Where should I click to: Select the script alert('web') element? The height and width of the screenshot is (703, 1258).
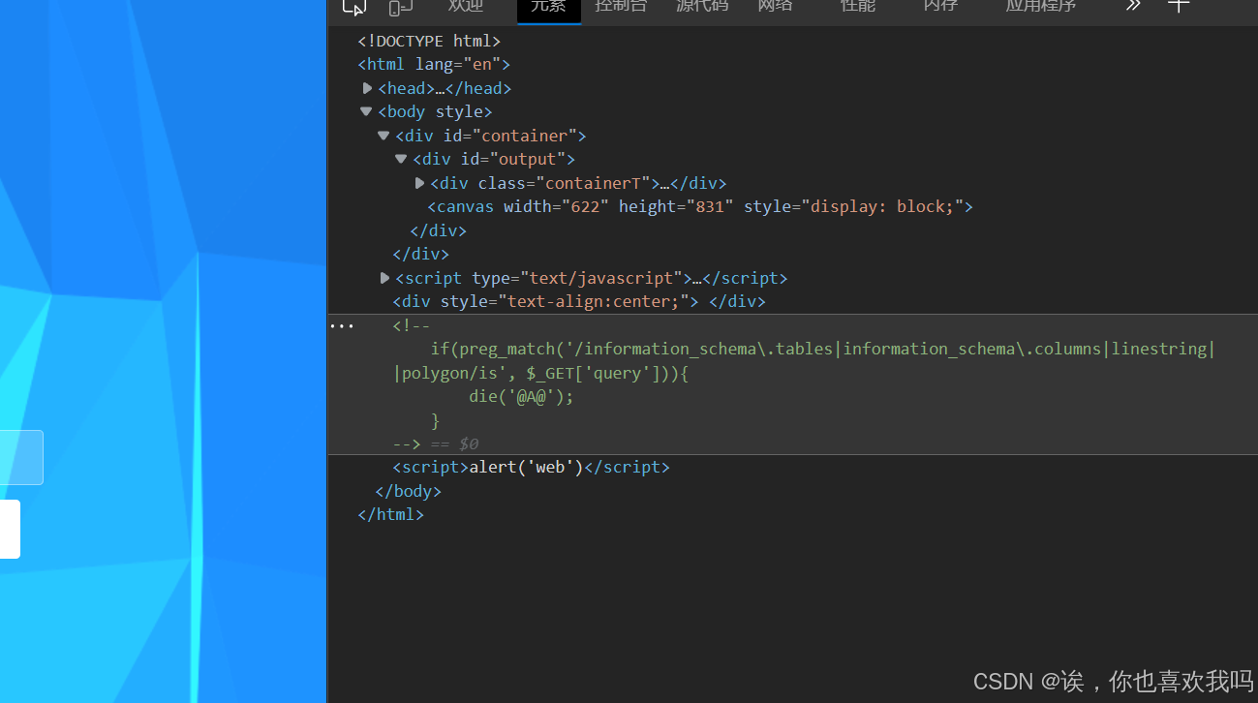click(x=531, y=467)
